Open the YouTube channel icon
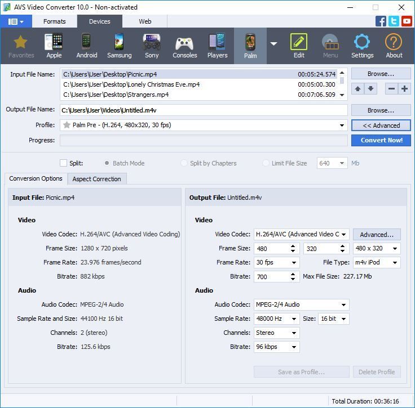The width and height of the screenshot is (415, 408). (407, 21)
